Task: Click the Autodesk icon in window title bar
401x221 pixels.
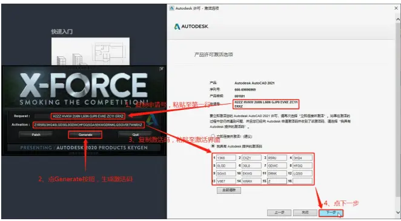Action: click(172, 8)
